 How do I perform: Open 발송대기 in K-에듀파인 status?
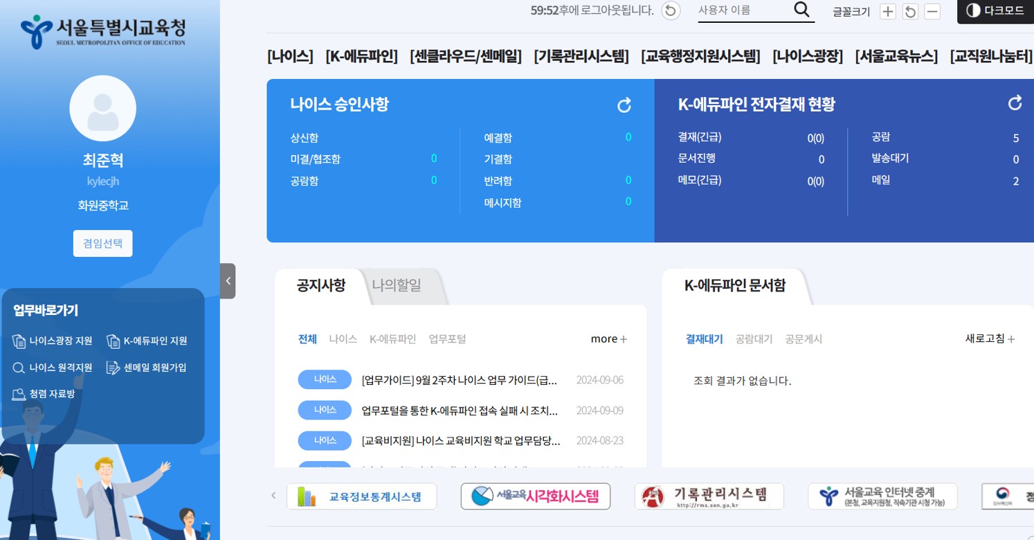click(x=890, y=159)
